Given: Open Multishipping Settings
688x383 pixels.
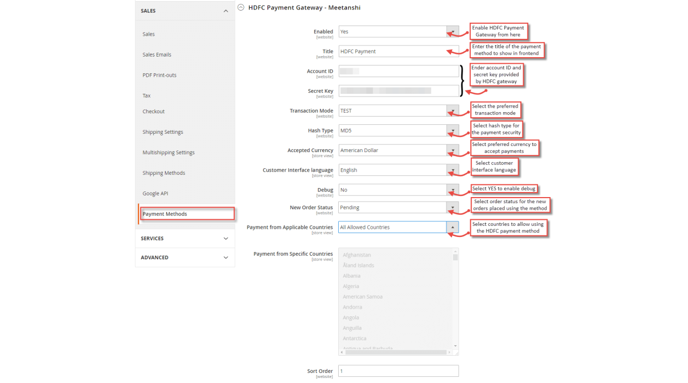Looking at the screenshot, I should pos(169,153).
